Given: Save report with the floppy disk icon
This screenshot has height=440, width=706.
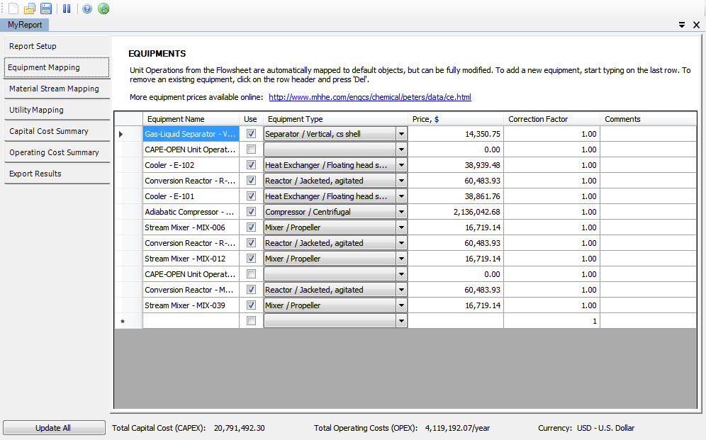Looking at the screenshot, I should click(x=46, y=9).
